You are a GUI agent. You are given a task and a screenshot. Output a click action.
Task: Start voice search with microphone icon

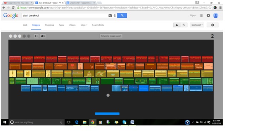(115, 16)
